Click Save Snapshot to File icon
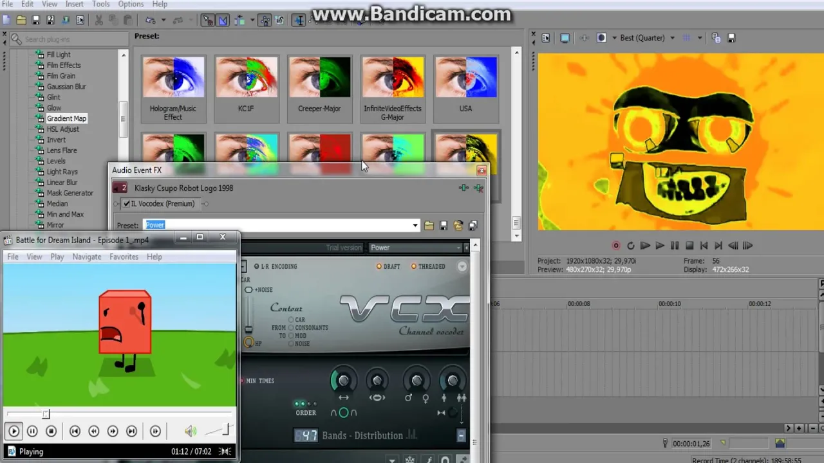This screenshot has height=463, width=824. [731, 38]
